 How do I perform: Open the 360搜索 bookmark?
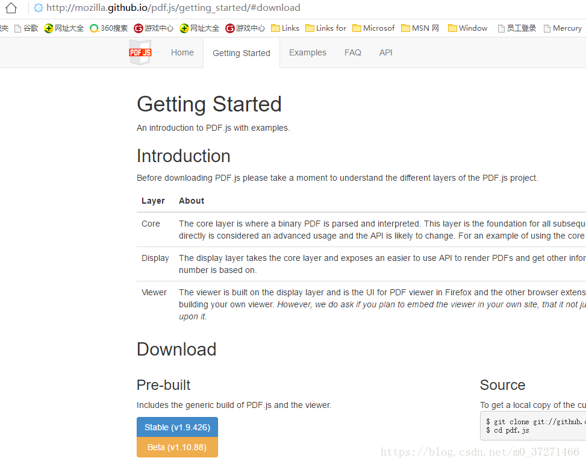[x=109, y=28]
